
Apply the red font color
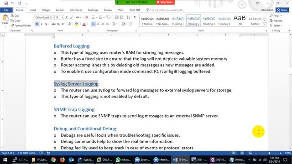click(84, 24)
